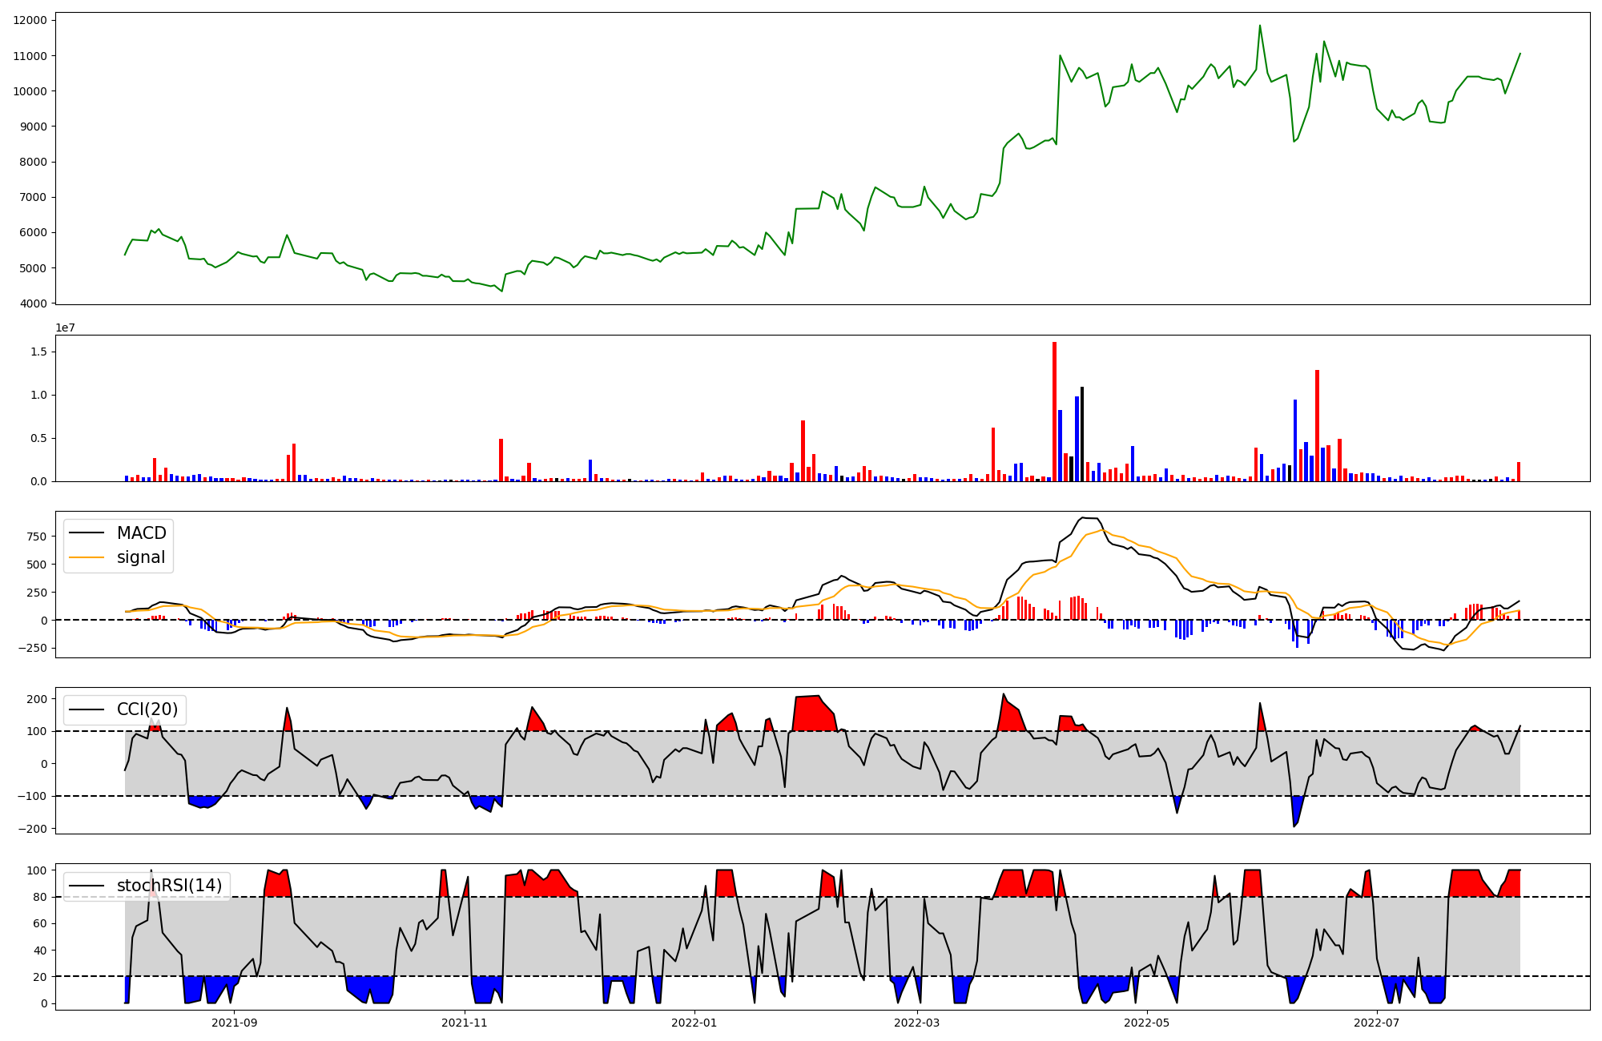Click the orange signal legend entry
1602x1041 pixels.
(140, 557)
